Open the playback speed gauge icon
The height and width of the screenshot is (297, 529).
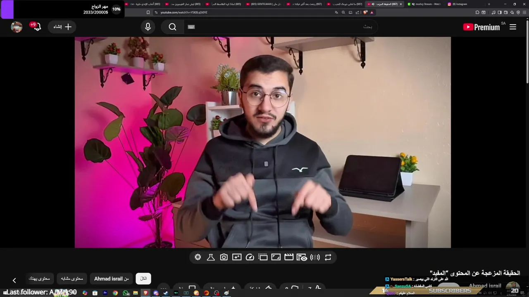coord(250,257)
